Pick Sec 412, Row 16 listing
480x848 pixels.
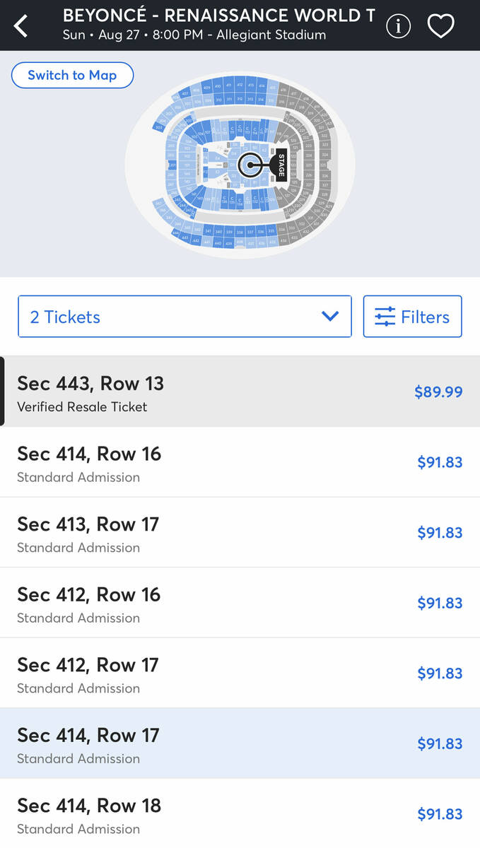coord(212,603)
